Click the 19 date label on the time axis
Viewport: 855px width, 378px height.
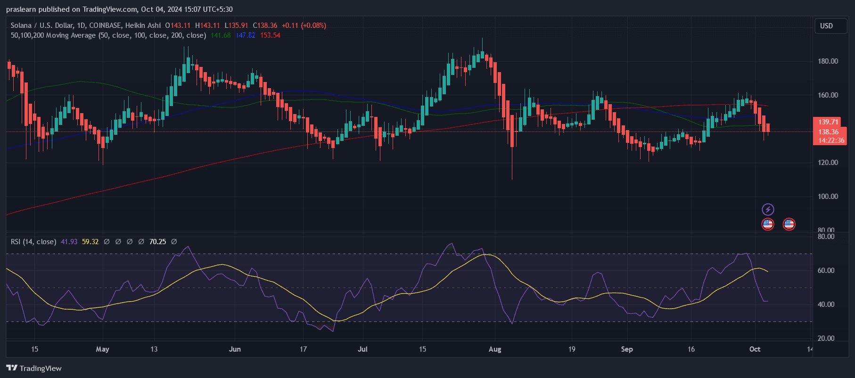[571, 349]
